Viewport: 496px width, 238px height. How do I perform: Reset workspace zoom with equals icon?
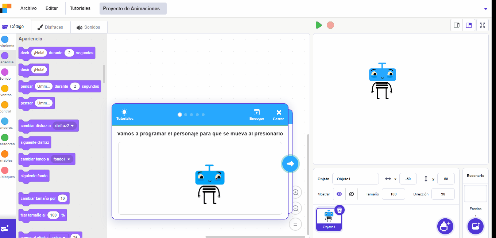point(295,224)
